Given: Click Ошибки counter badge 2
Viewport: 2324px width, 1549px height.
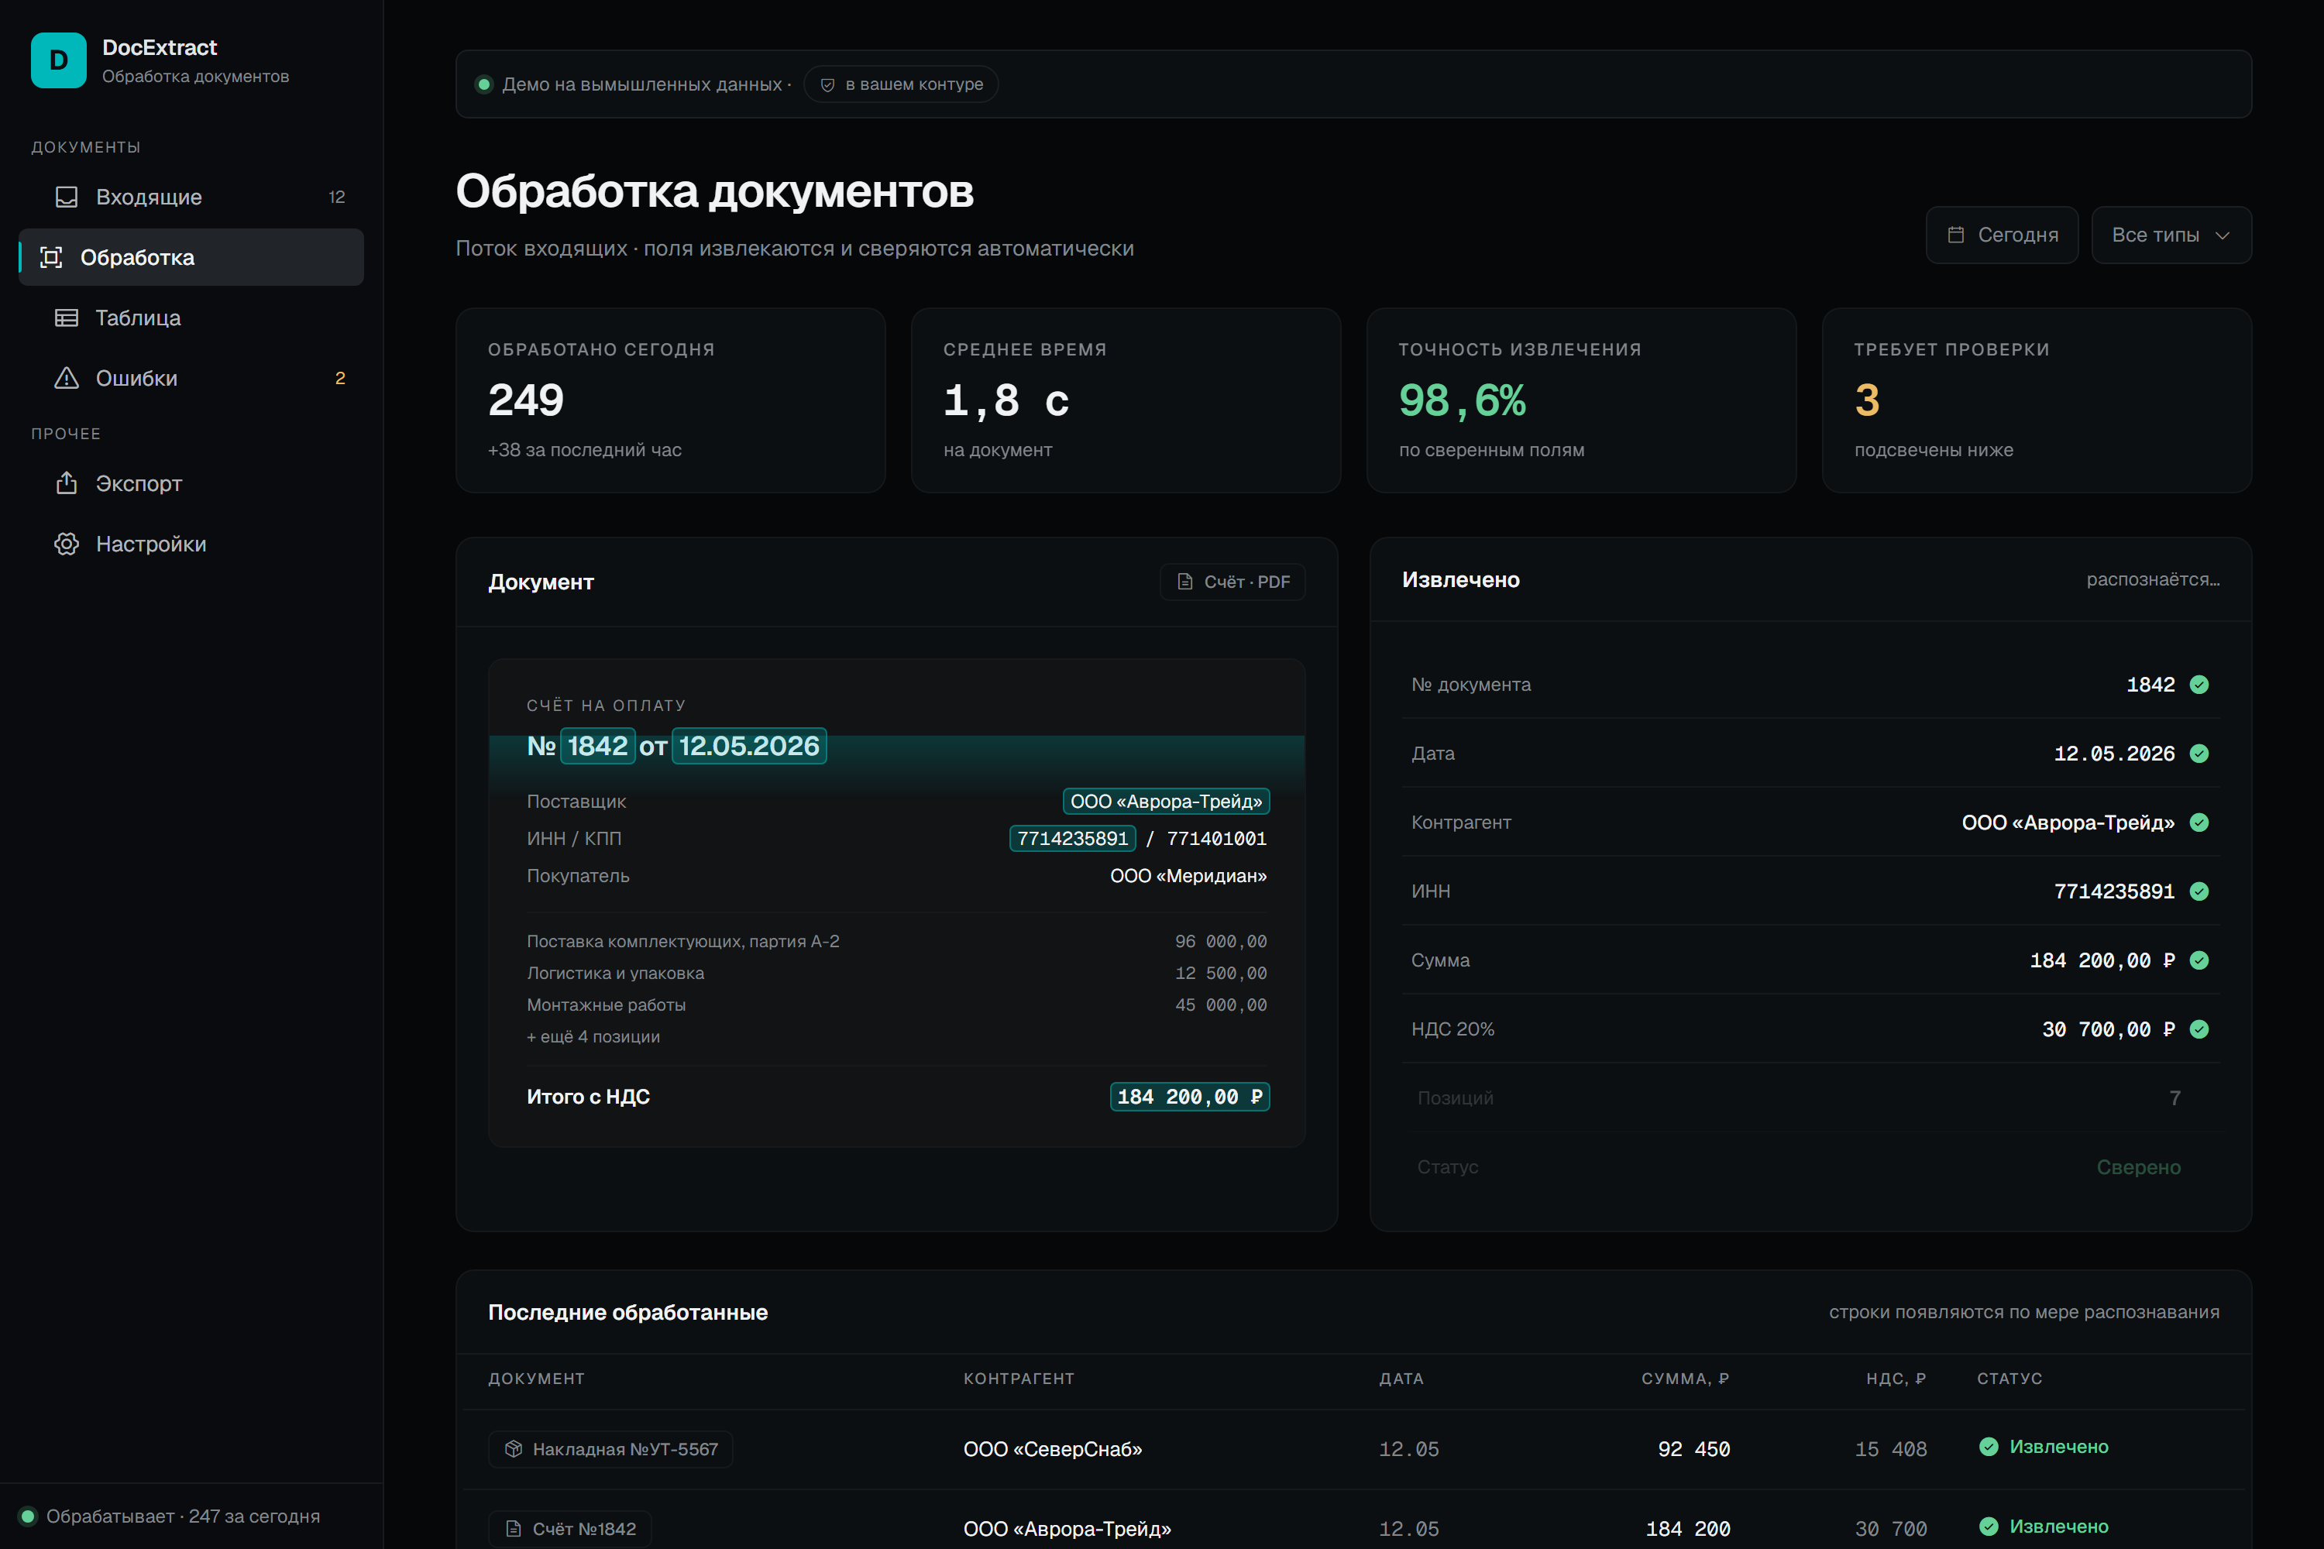Looking at the screenshot, I should 340,377.
